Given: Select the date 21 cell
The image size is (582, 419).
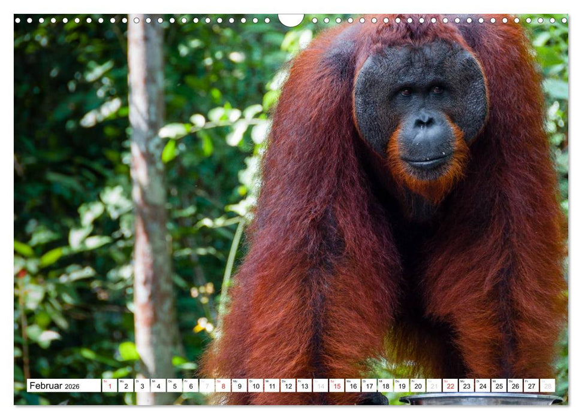Looking at the screenshot, I should pos(433,387).
